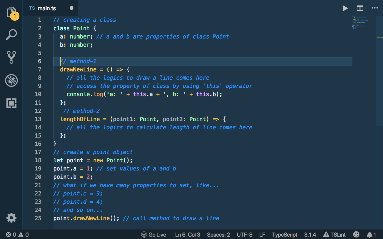Viewport: 383px width, 239px height.
Task: Jump in code by clicking the minimap
Action: click(360, 23)
